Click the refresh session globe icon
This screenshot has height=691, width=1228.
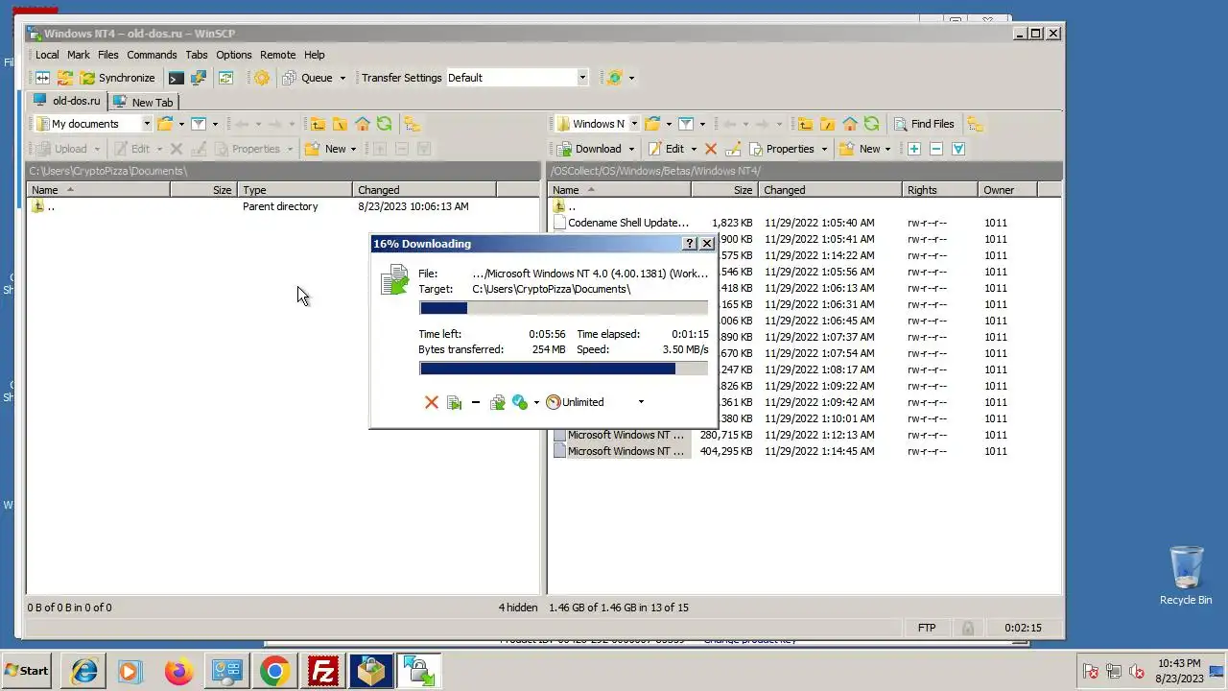click(x=615, y=78)
